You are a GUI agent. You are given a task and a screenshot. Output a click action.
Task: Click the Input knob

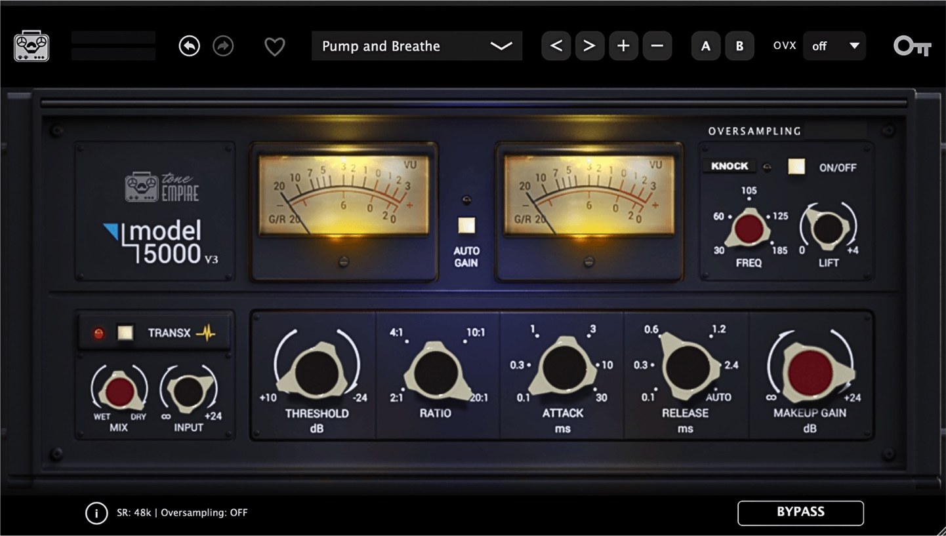click(x=188, y=391)
